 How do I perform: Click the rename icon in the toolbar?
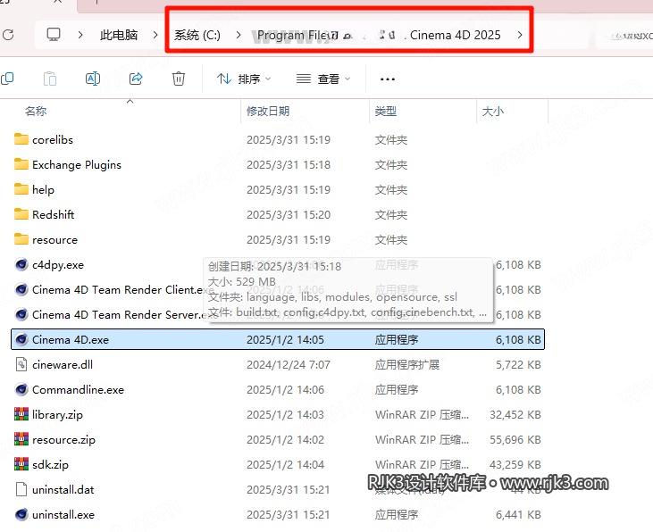pyautogui.click(x=93, y=79)
